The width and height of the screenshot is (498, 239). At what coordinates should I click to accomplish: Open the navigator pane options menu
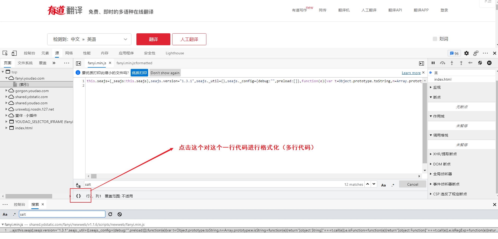(x=67, y=63)
